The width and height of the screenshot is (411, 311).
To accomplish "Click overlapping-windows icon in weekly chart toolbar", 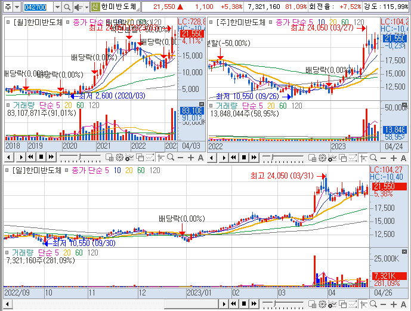I will pyautogui.click(x=343, y=158).
